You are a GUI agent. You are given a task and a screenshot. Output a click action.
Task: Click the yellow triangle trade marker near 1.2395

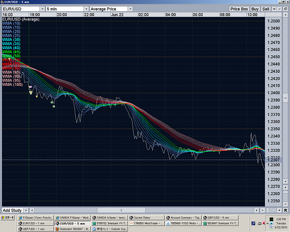point(37,97)
